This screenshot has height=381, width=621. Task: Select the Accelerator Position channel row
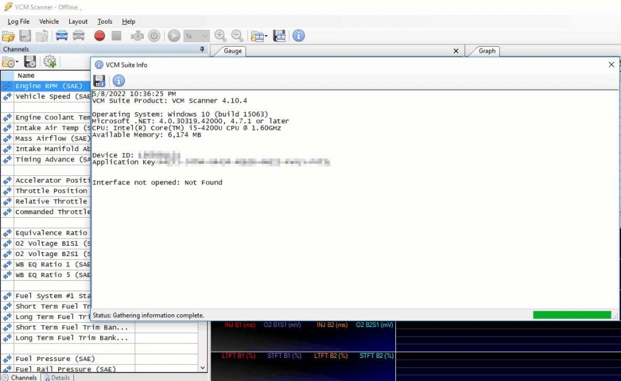coord(46,180)
